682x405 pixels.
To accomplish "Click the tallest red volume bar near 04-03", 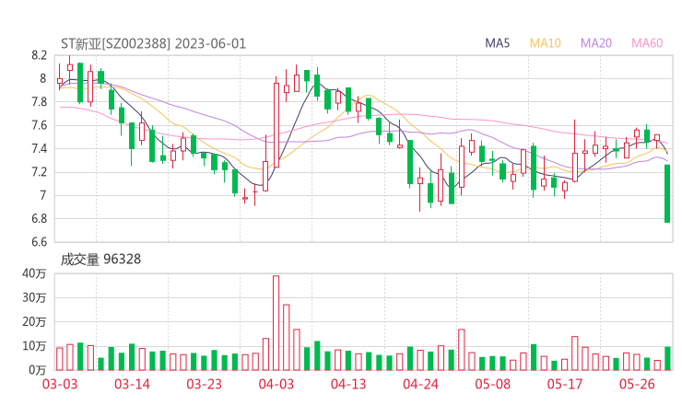I will click(276, 323).
